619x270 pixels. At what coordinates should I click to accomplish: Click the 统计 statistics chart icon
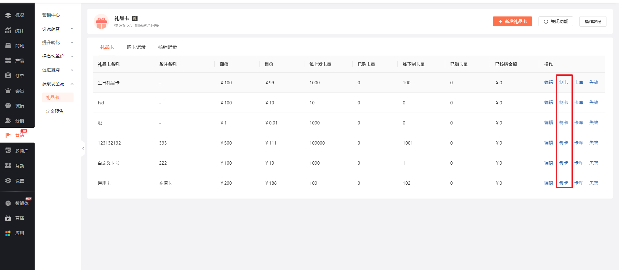point(8,31)
